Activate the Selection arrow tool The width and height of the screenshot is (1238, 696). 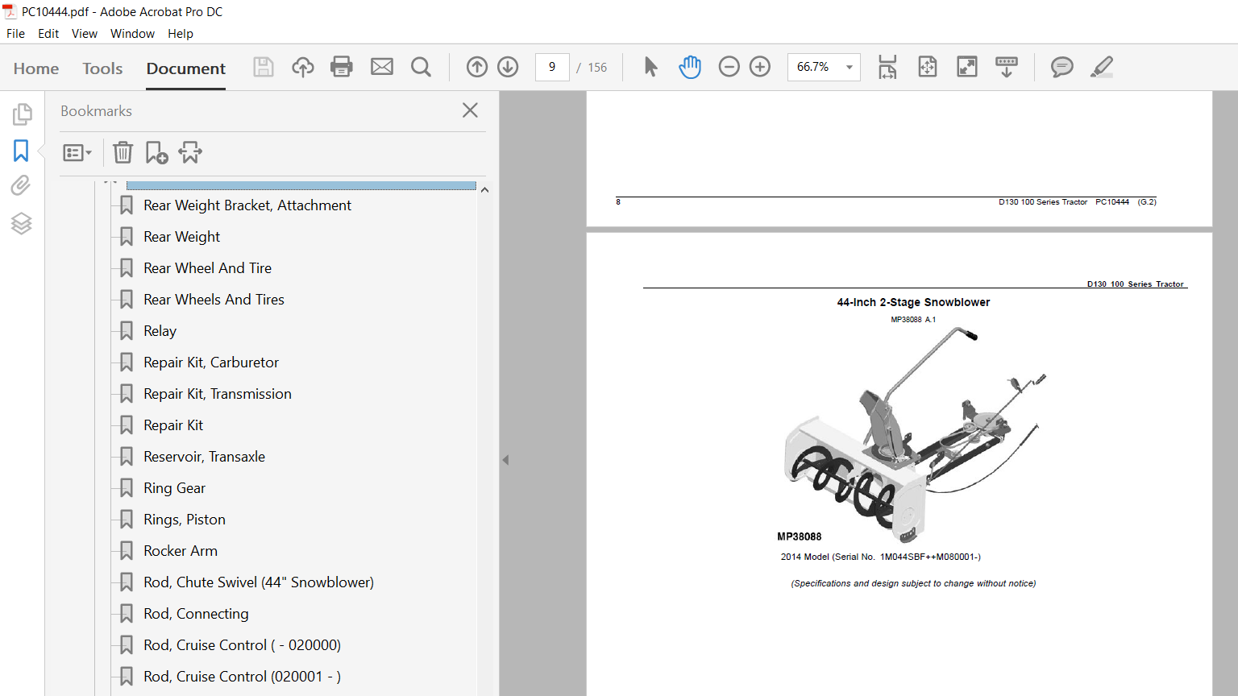tap(651, 67)
